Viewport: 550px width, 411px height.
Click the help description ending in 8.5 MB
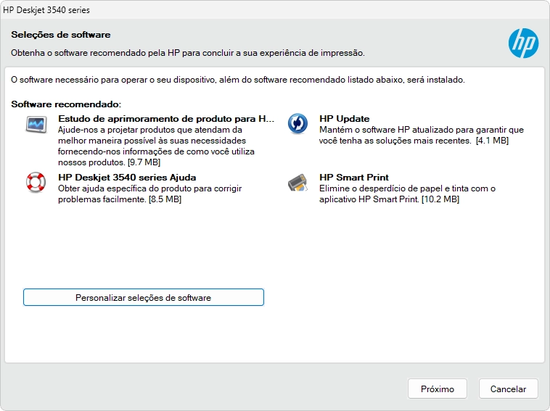tap(150, 194)
